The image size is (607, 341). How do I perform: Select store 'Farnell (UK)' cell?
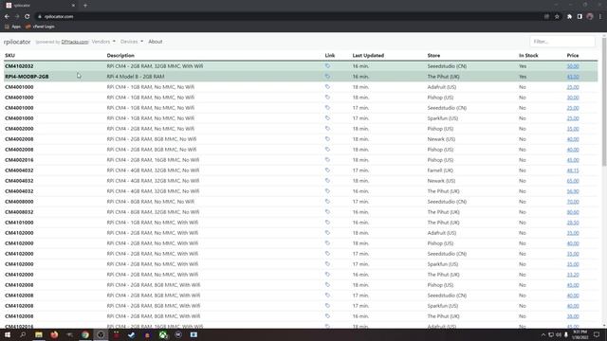pos(440,170)
